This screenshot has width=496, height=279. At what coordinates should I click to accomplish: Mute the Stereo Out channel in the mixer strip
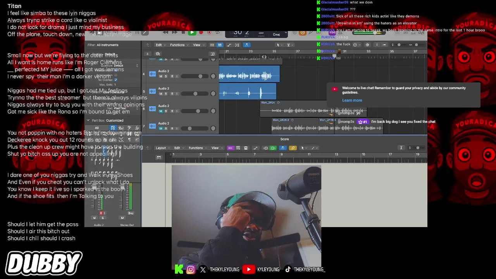click(x=122, y=218)
